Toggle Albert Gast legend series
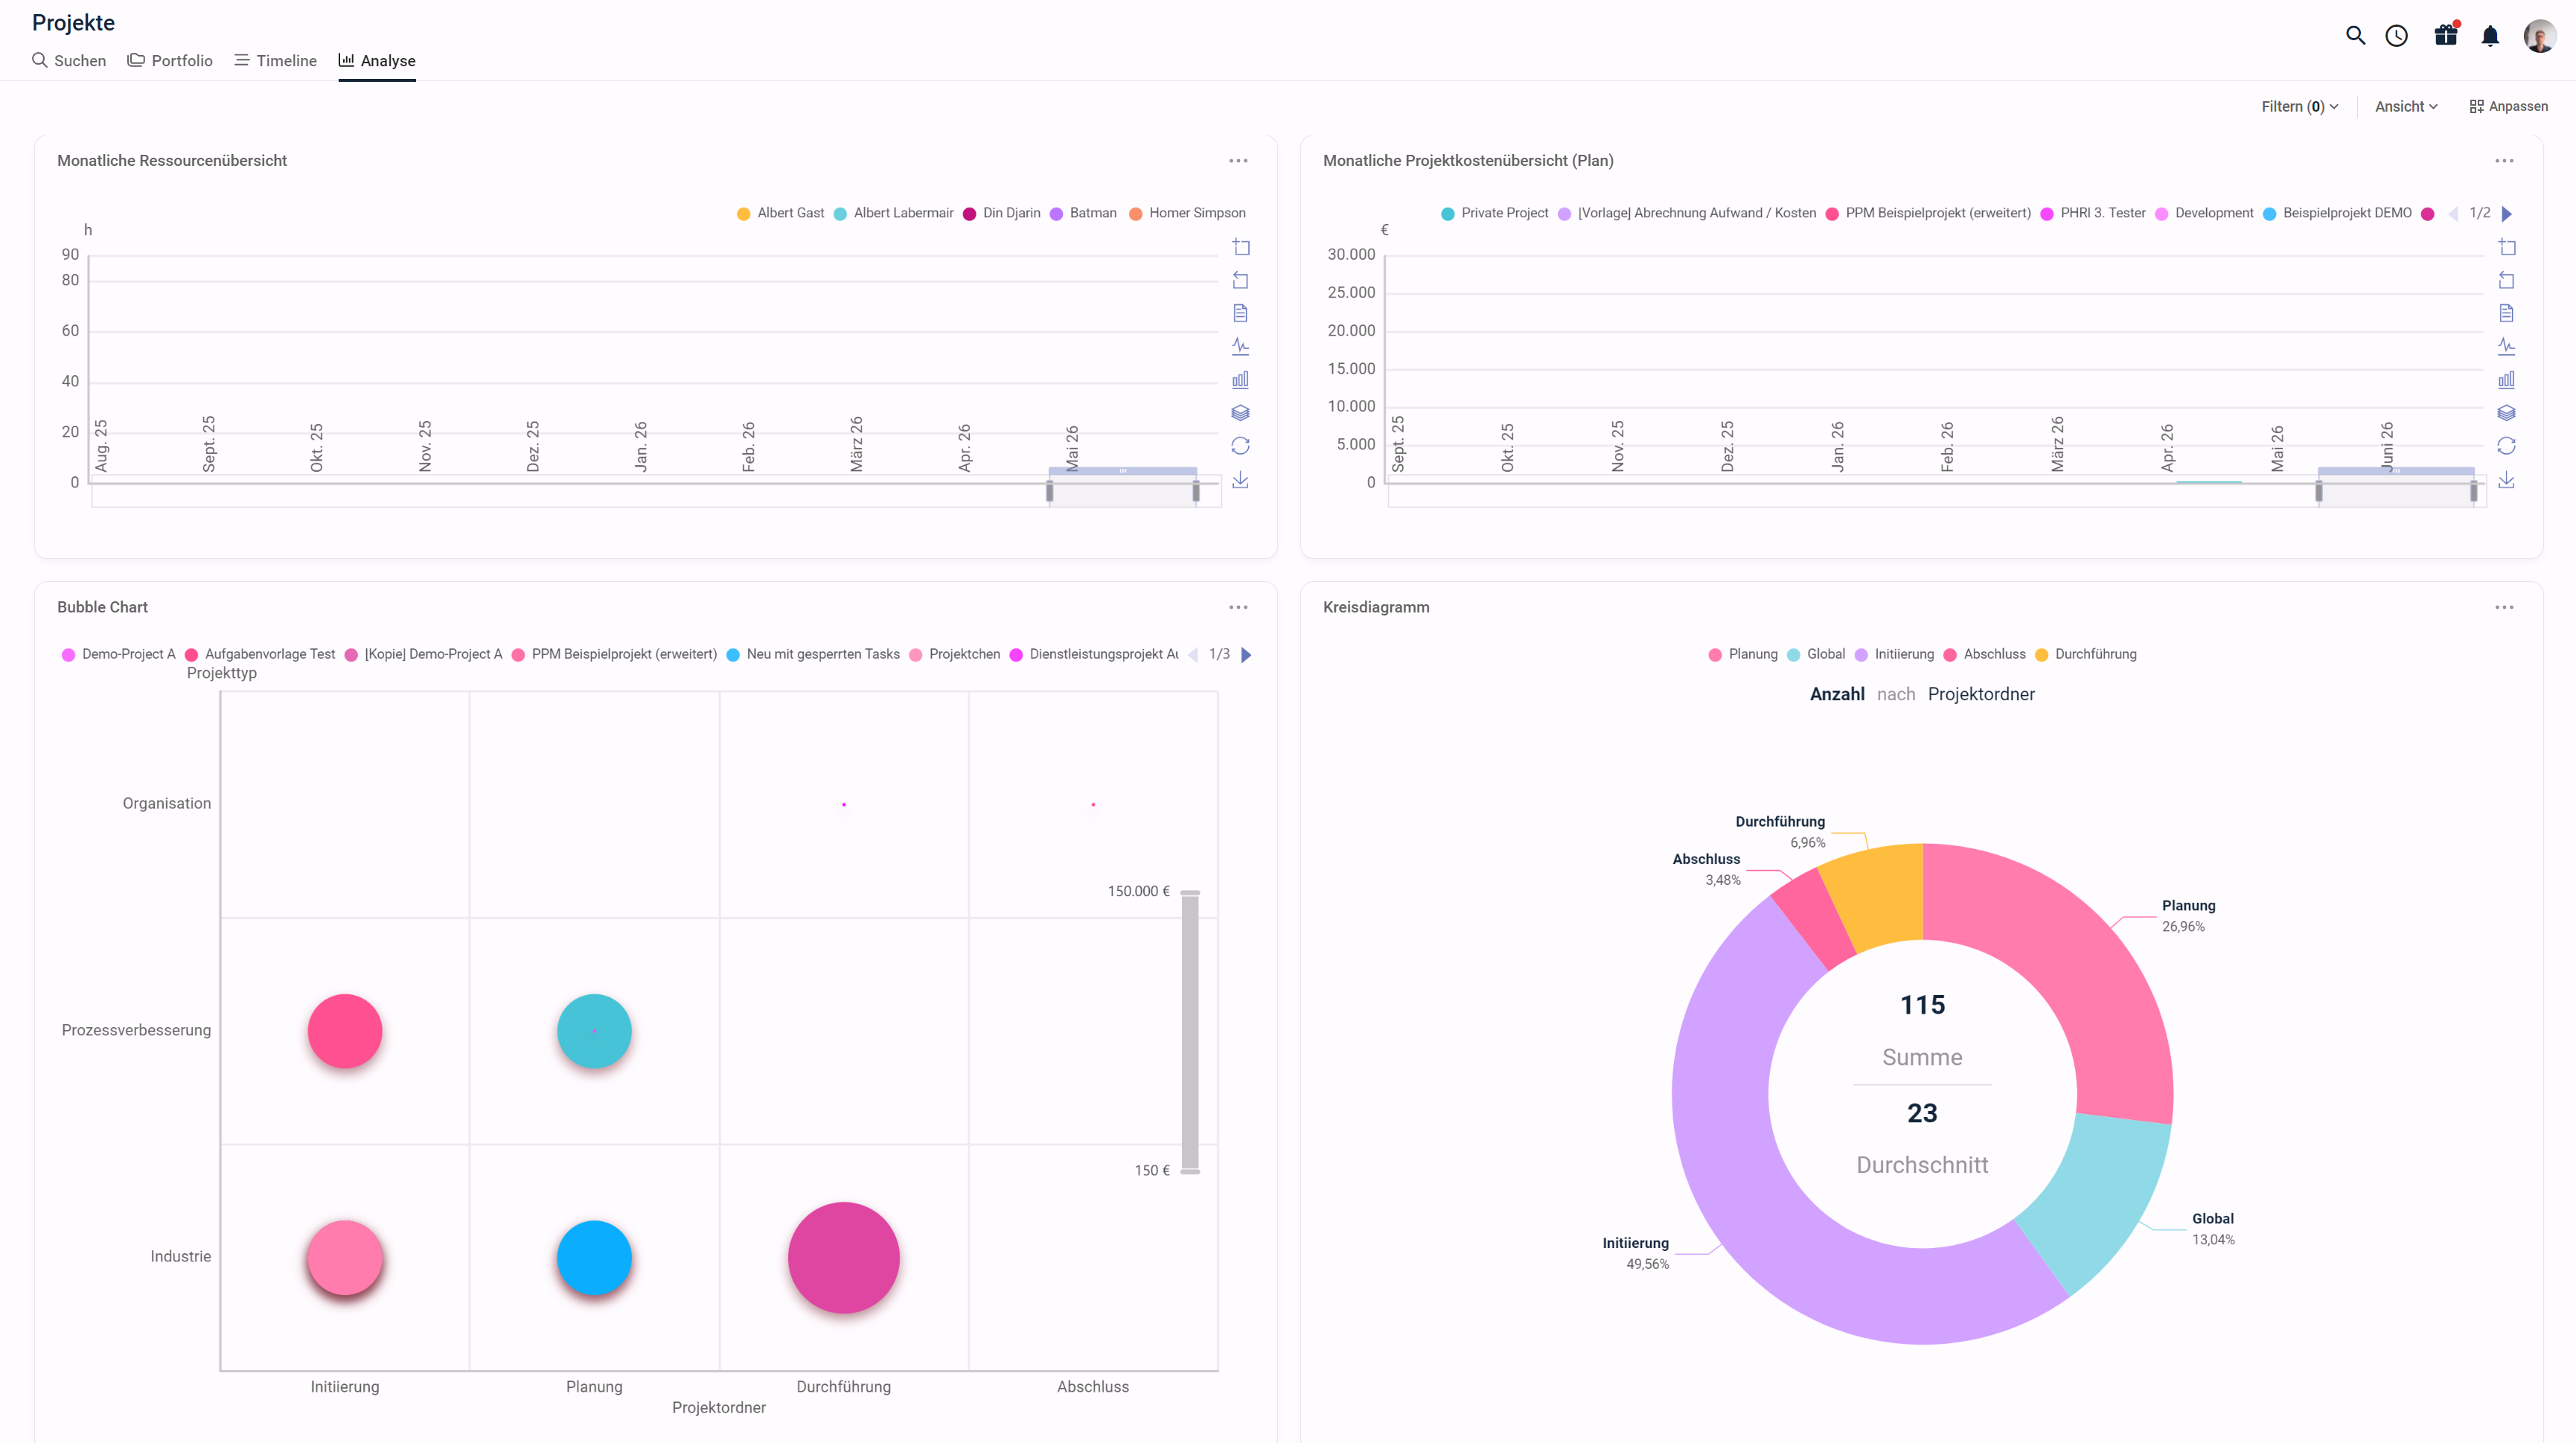The height and width of the screenshot is (1443, 2576). pyautogui.click(x=780, y=213)
